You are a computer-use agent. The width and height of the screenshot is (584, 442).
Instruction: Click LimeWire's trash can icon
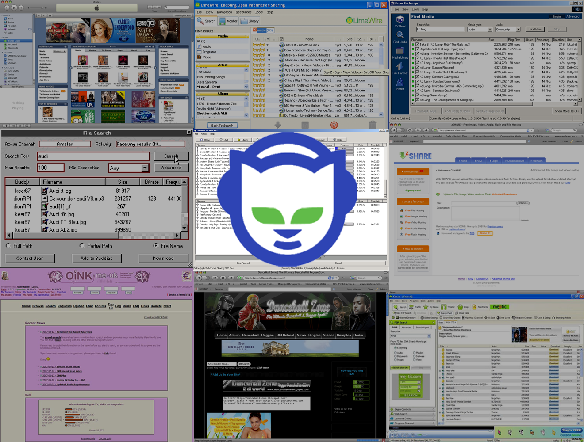click(373, 125)
